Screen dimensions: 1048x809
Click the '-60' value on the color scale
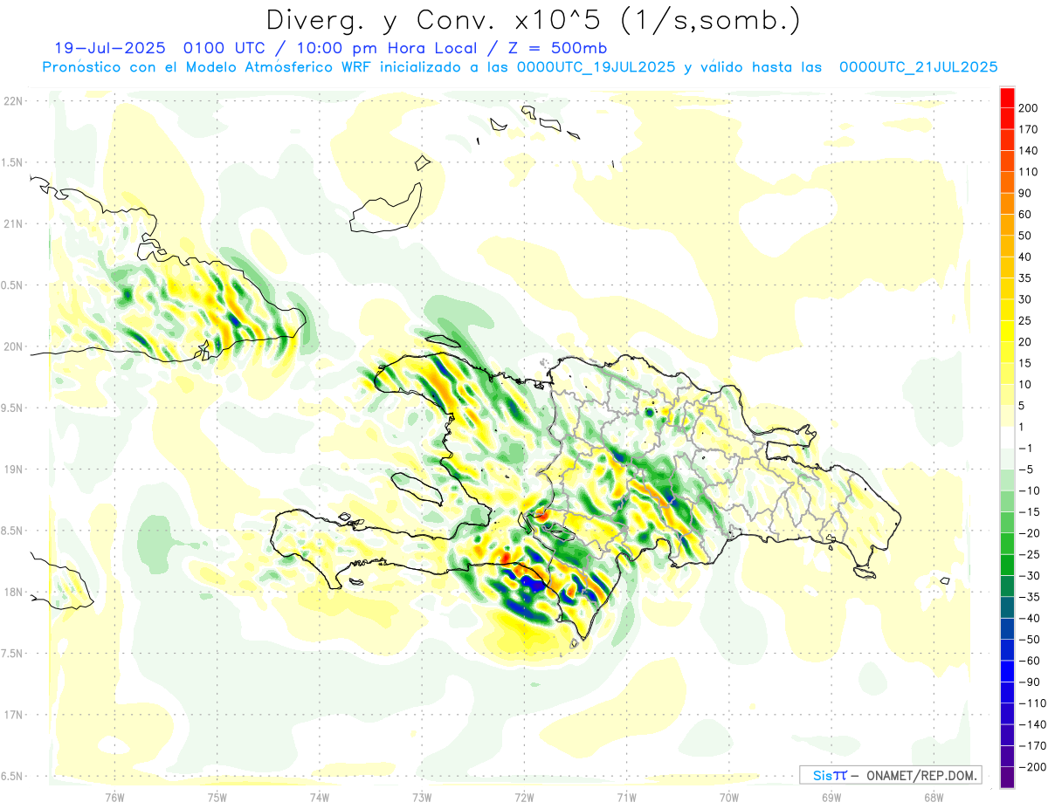click(x=1029, y=661)
